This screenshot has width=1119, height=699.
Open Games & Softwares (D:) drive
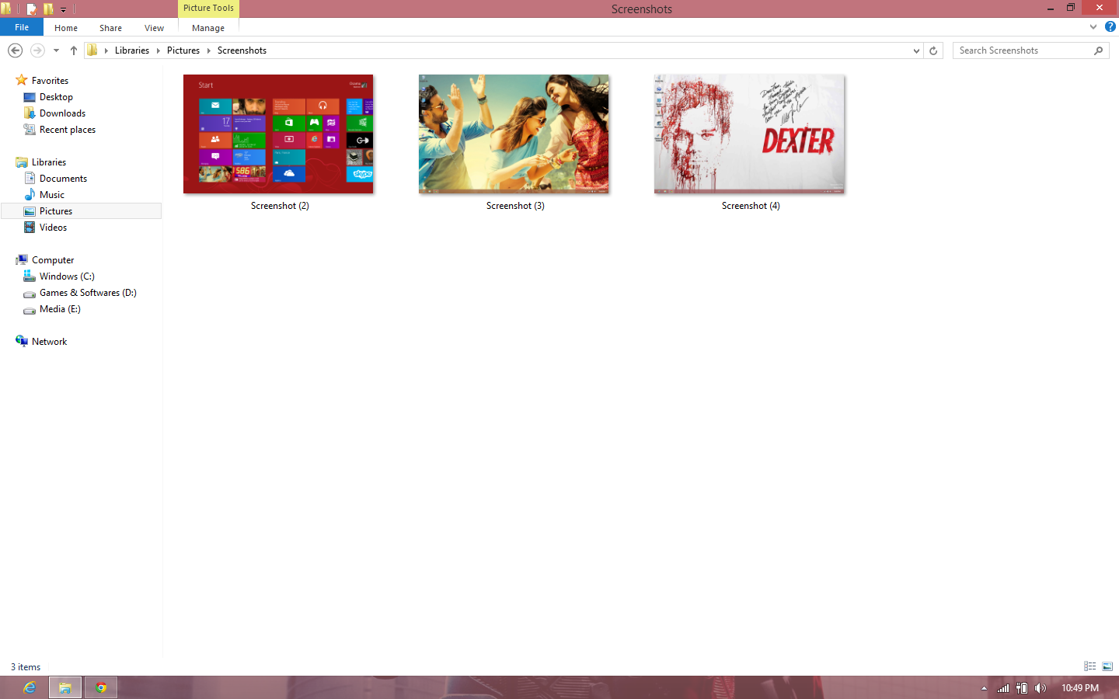(x=88, y=293)
